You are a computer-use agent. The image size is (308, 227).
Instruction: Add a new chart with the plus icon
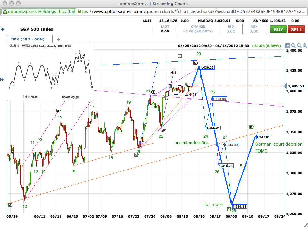(x=58, y=40)
